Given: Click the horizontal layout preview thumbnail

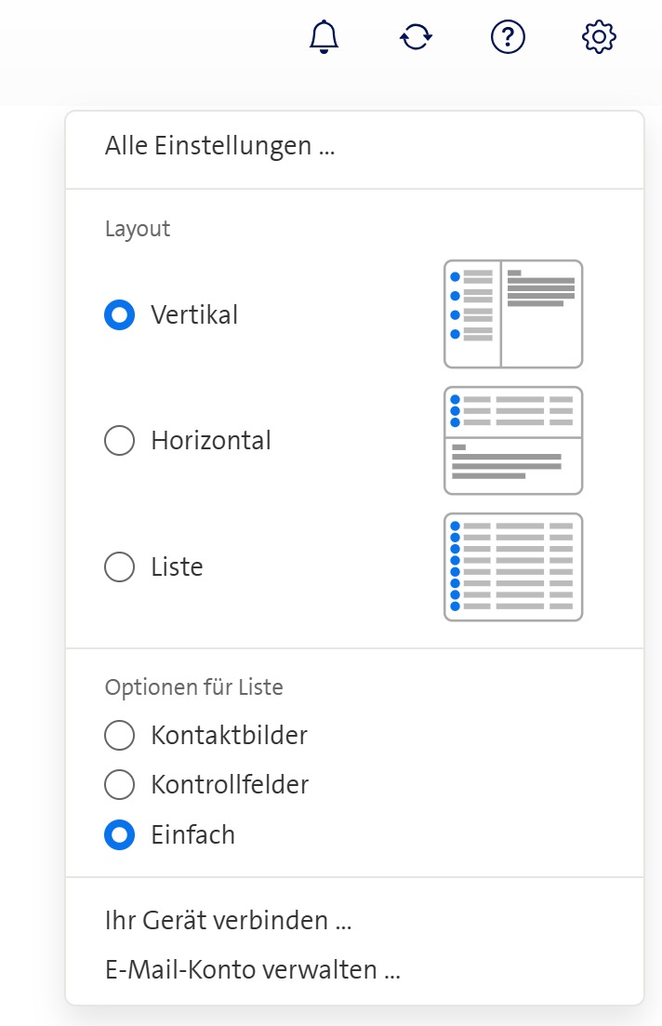Looking at the screenshot, I should (513, 440).
